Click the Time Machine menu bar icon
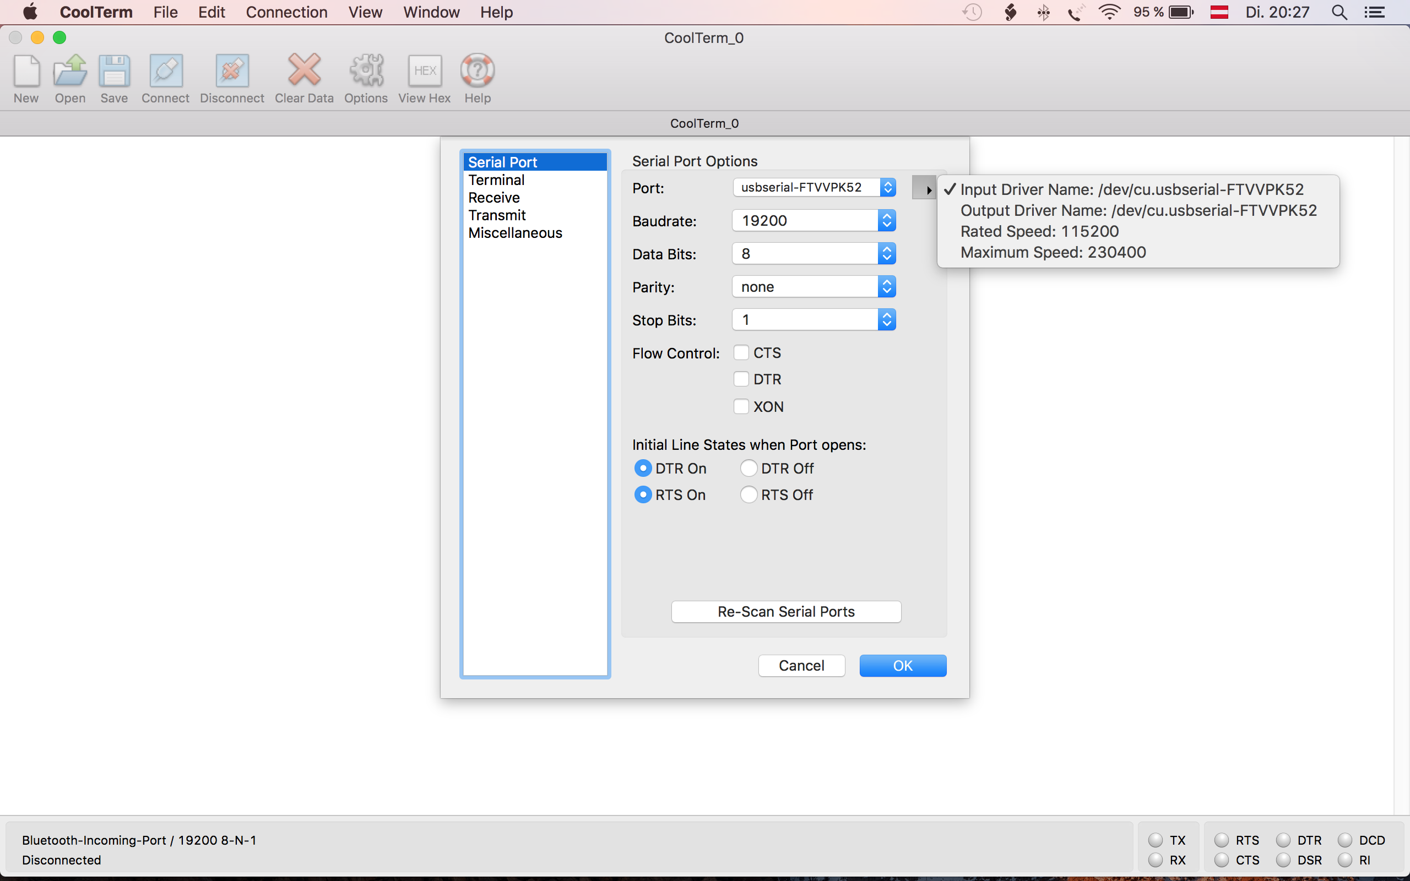The width and height of the screenshot is (1410, 881). (x=972, y=12)
